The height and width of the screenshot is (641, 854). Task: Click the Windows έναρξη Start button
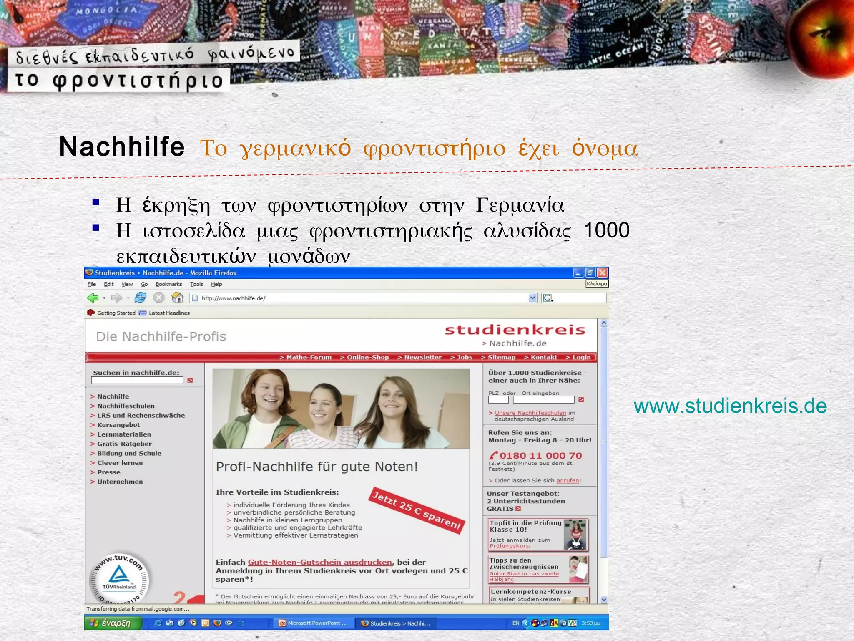point(113,623)
